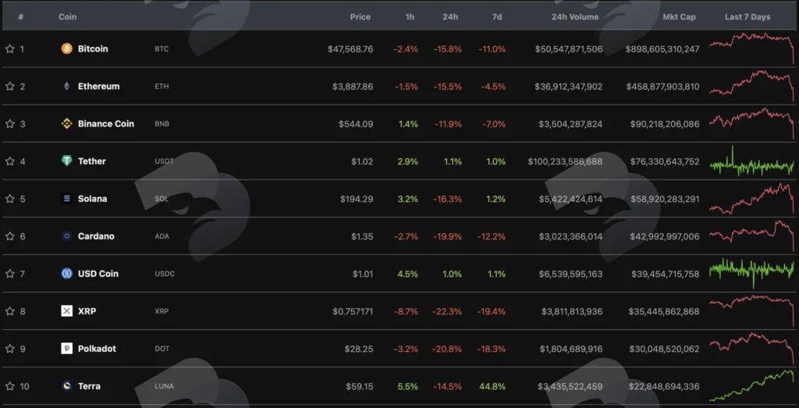Click the Cardano logo icon
The image size is (799, 408).
coord(67,236)
